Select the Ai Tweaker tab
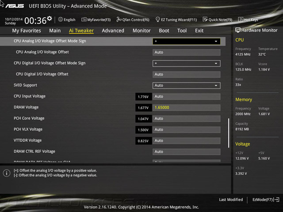Image resolution: width=283 pixels, height=212 pixels. pos(81,30)
